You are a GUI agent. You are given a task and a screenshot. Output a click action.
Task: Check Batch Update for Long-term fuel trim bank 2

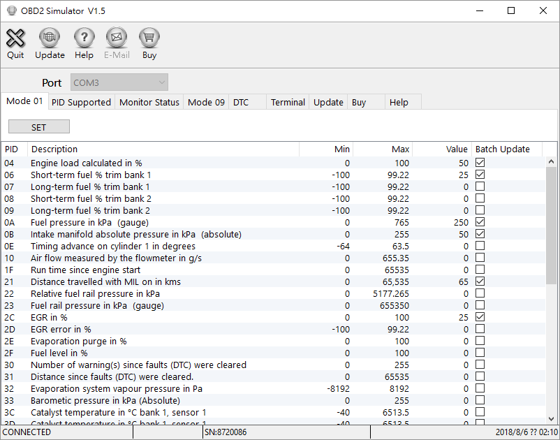pyautogui.click(x=480, y=210)
